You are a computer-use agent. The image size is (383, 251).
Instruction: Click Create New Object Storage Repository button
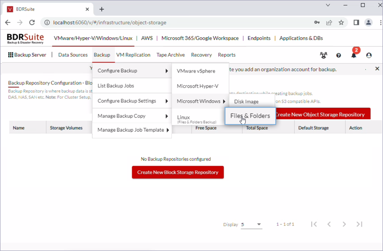pos(323,114)
